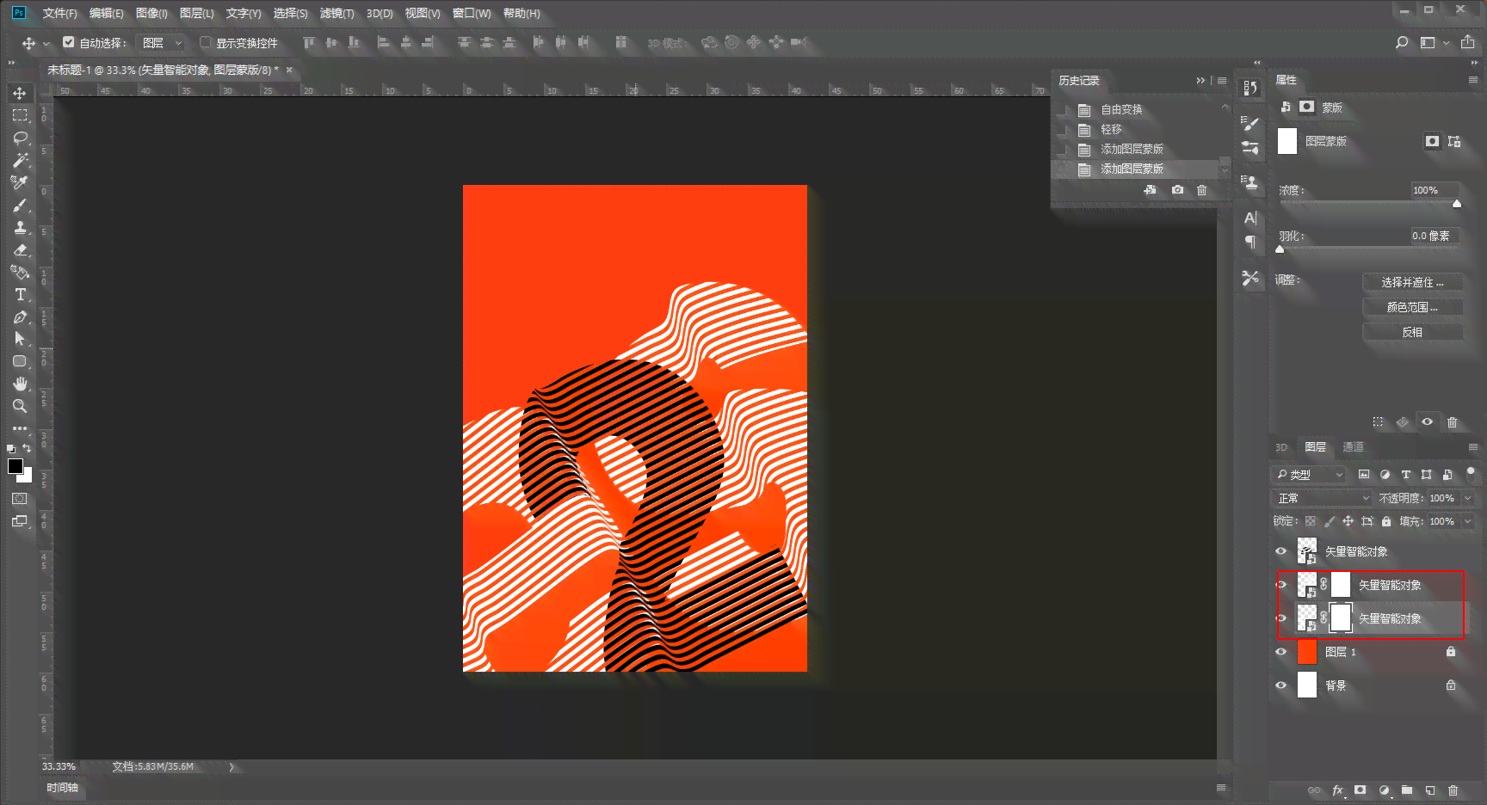Add layer mask from Layers panel bottom
The height and width of the screenshot is (805, 1487).
1361,790
